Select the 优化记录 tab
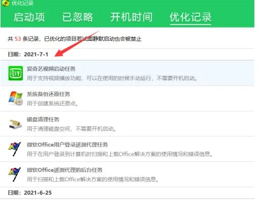264x202 pixels. pyautogui.click(x=190, y=17)
